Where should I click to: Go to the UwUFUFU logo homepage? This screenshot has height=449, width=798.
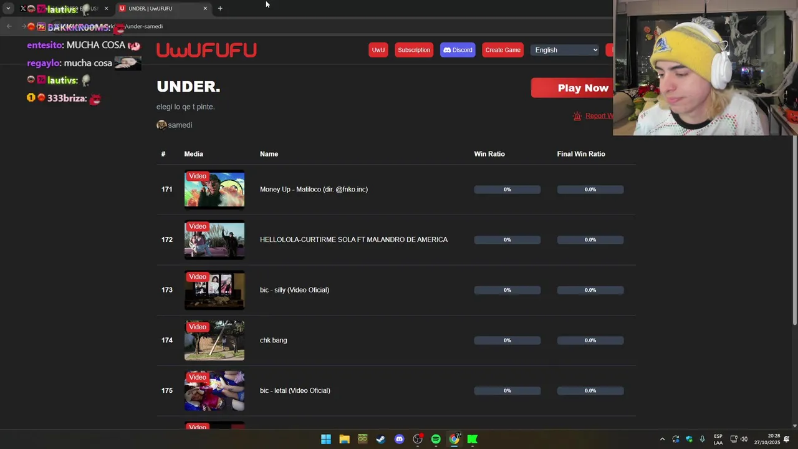[206, 50]
